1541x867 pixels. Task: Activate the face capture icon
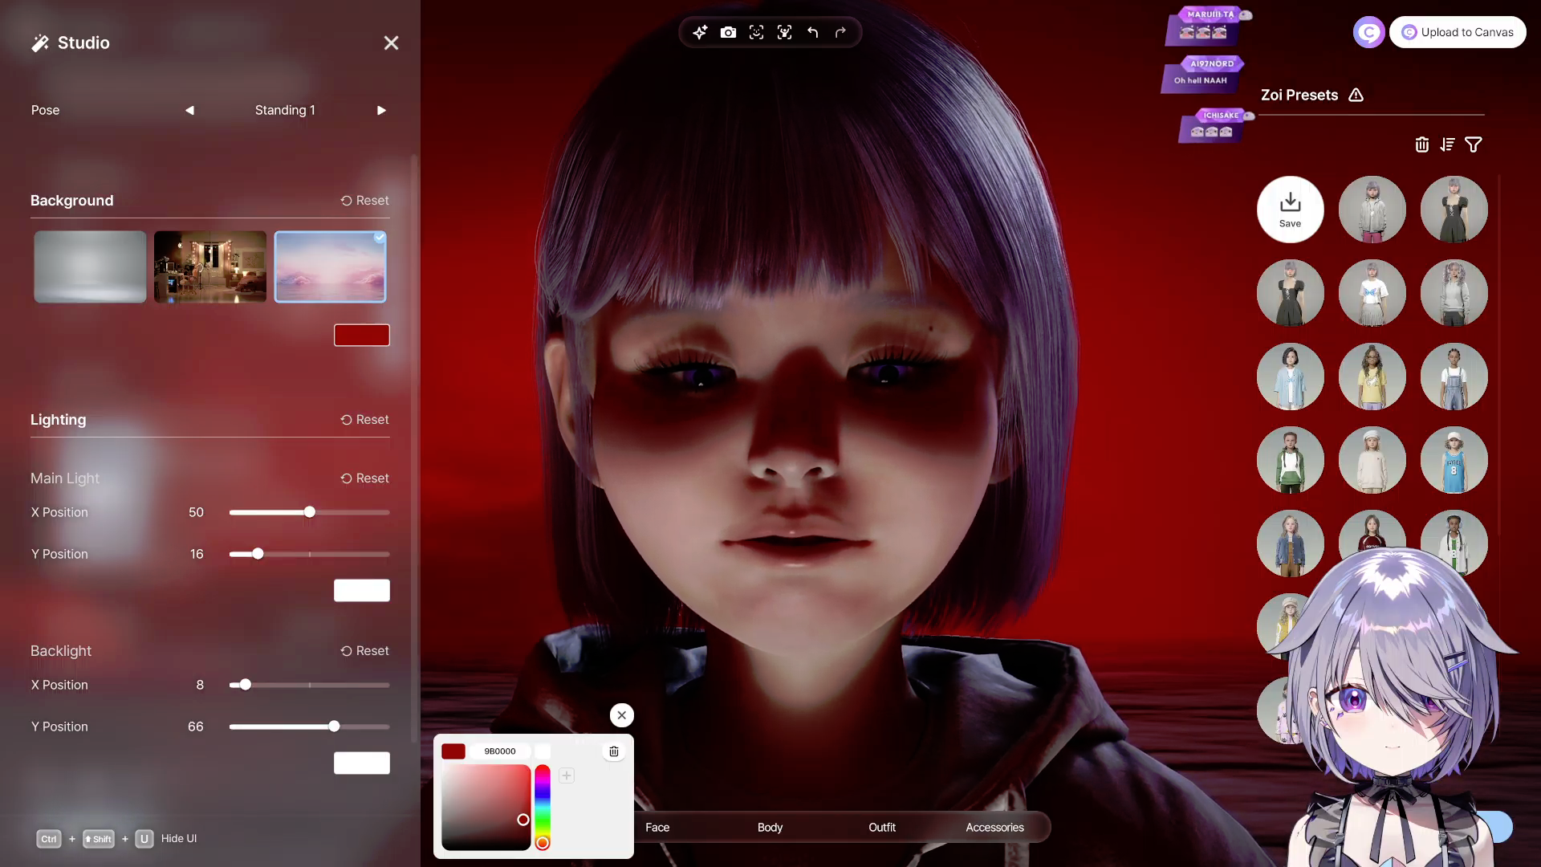[756, 32]
